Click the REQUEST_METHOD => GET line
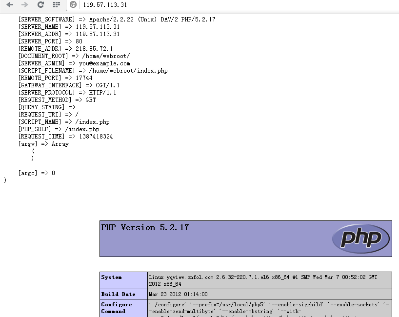The image size is (399, 317). 57,100
